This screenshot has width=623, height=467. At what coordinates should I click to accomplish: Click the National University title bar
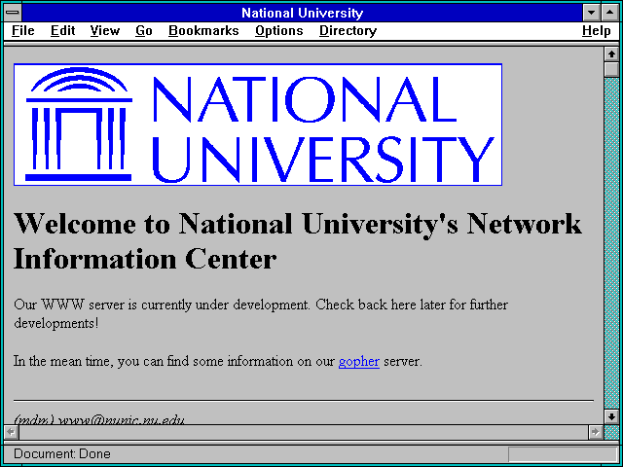point(302,13)
